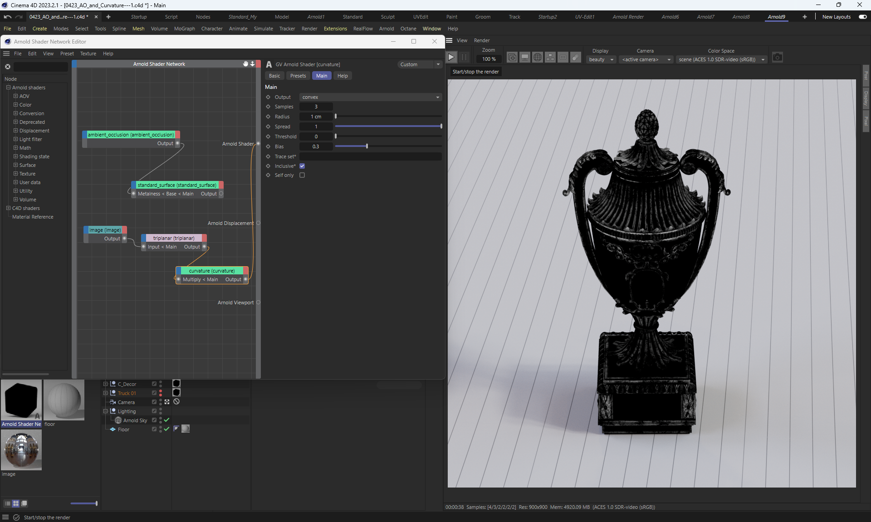Switch to the Presets tab
This screenshot has height=522, width=871.
(x=298, y=76)
